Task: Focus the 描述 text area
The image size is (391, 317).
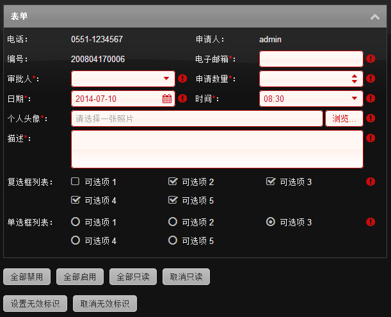Action: (x=217, y=149)
